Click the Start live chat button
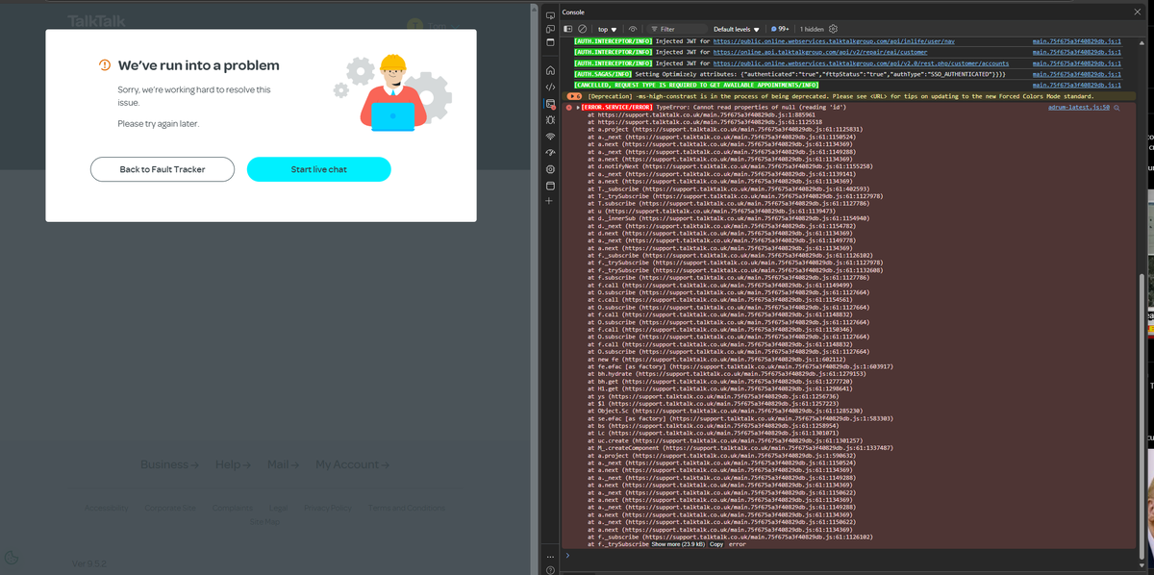 point(318,169)
